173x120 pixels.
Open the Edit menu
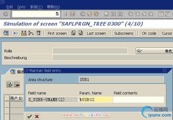pyautogui.click(x=9, y=7)
